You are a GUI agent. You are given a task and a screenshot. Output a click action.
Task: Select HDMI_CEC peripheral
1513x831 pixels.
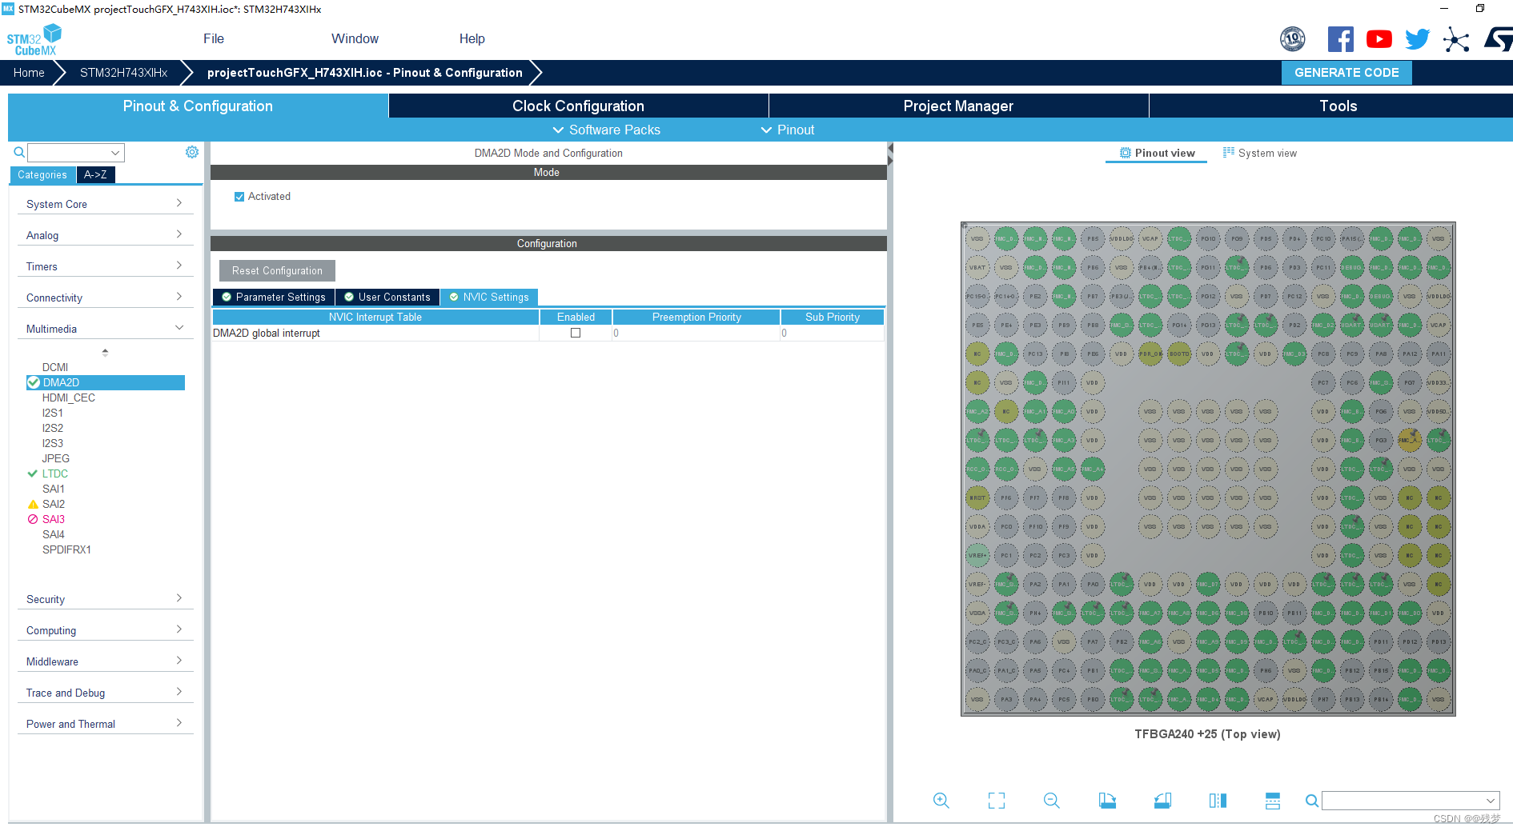pos(69,398)
